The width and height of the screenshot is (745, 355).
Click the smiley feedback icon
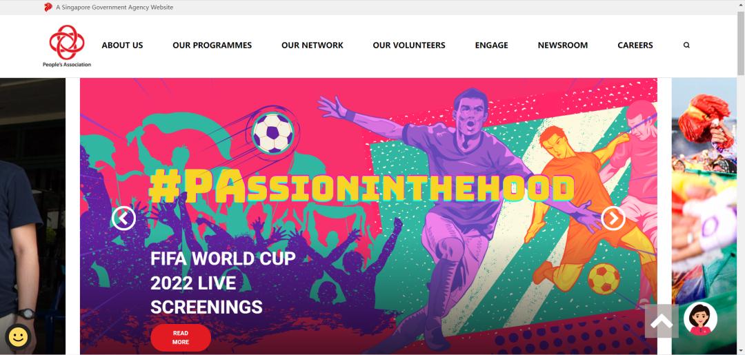point(18,338)
